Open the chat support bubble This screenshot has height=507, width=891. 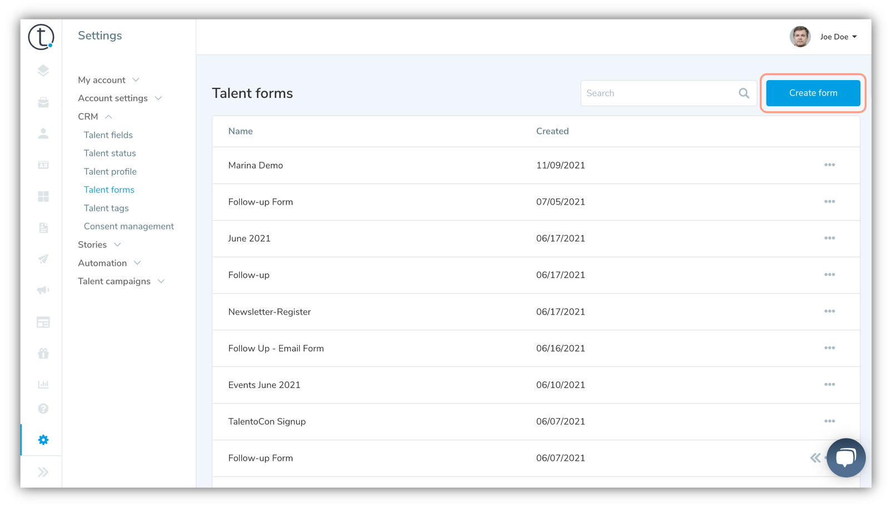(x=845, y=458)
